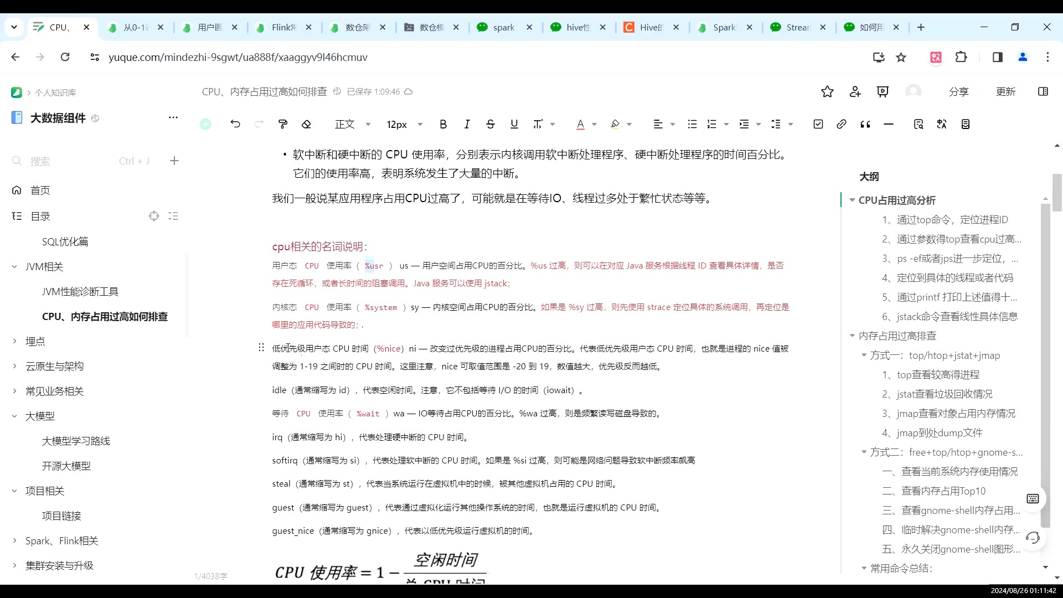Add new document with plus icon
Viewport: 1063px width, 598px height.
(x=174, y=161)
